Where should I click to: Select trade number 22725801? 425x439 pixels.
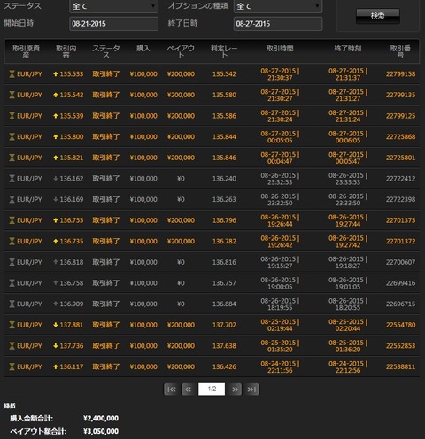point(400,158)
